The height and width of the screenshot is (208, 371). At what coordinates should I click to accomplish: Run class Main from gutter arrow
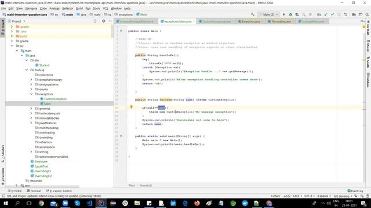pos(121,31)
